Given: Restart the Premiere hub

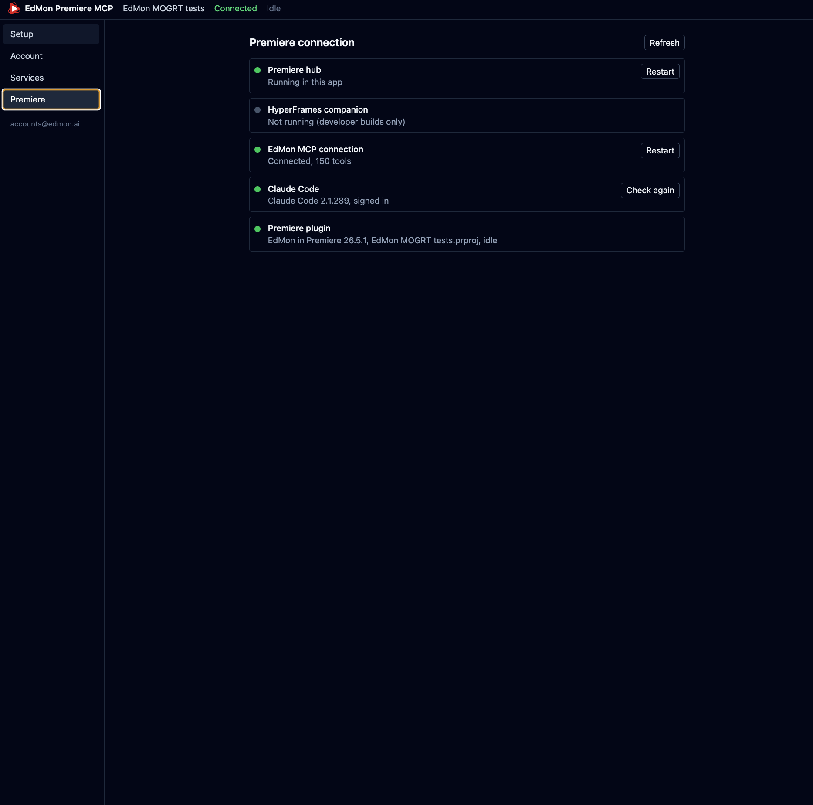Looking at the screenshot, I should tap(660, 72).
